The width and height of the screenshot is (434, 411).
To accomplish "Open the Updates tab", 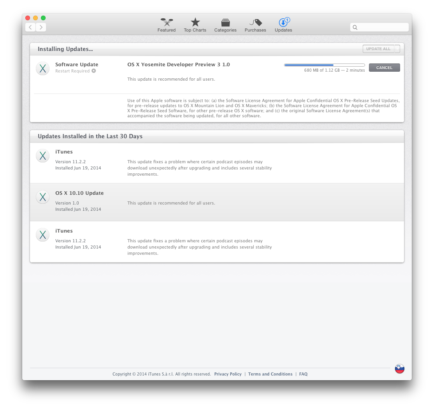I will tap(284, 25).
